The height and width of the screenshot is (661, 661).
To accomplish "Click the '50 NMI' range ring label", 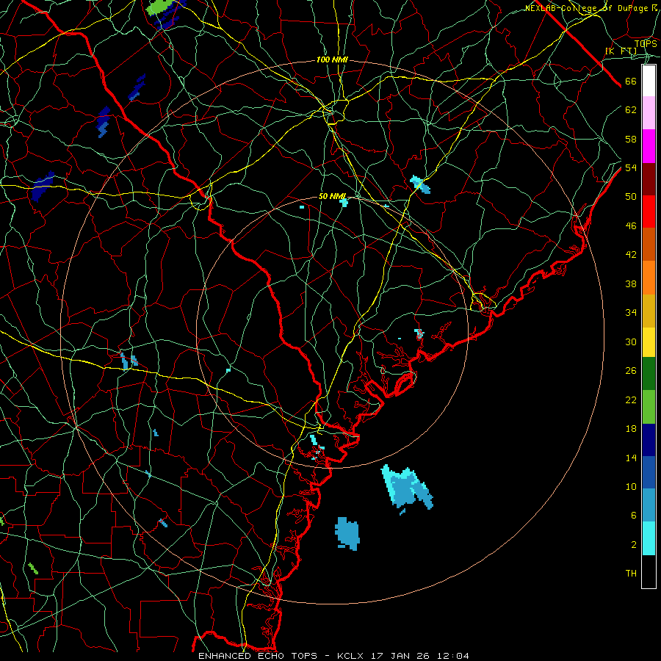I will tap(332, 196).
